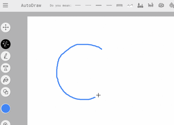Viewport: 174px width, 125px height.
Task: Open the blue color picker swatch
Action: [6, 108]
